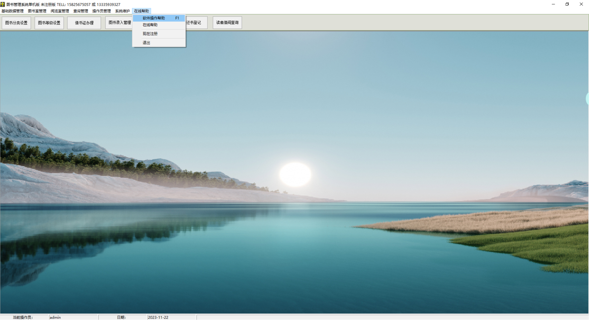Open the 图书室管理 menu
Screen dimensions: 589x320
point(37,11)
